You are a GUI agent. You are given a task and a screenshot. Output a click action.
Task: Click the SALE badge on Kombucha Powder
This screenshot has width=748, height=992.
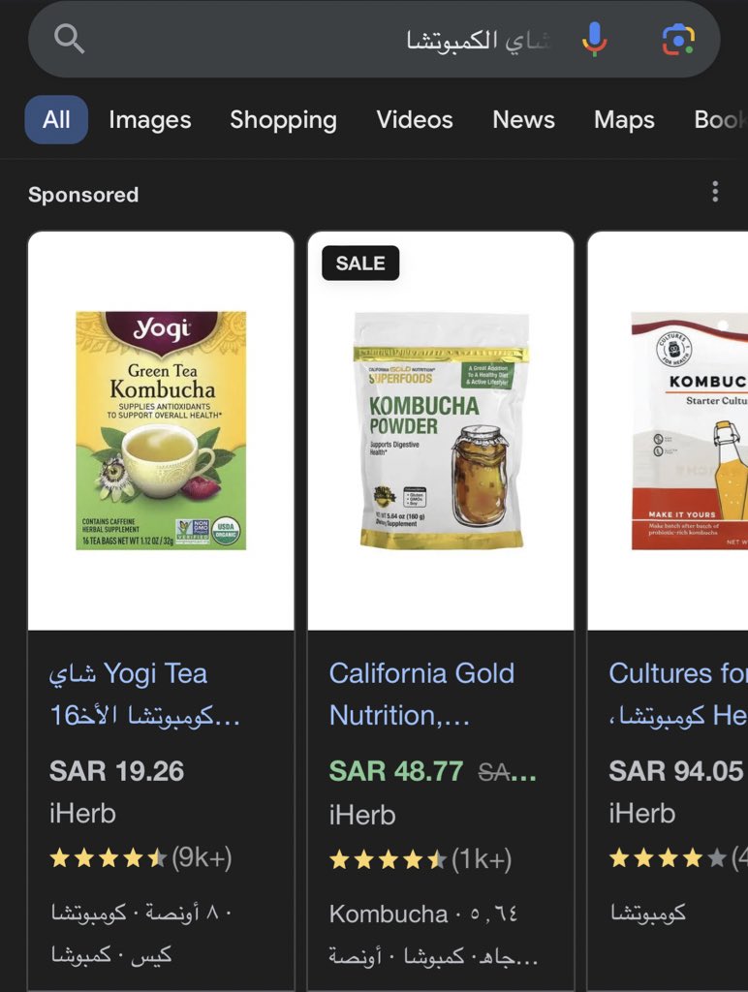pos(360,263)
